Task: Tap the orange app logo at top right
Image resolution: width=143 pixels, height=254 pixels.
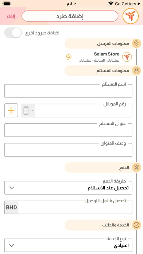Action: click(x=131, y=16)
